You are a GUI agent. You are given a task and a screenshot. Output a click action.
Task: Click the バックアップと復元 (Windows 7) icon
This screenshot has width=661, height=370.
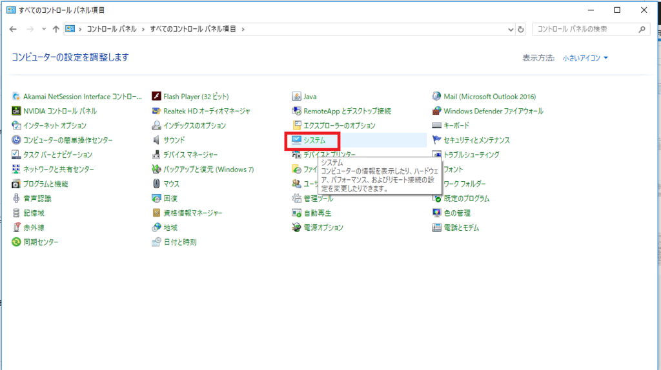[x=156, y=170]
